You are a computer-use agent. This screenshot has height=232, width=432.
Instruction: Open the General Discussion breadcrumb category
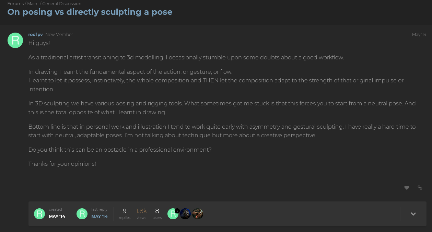tap(62, 4)
